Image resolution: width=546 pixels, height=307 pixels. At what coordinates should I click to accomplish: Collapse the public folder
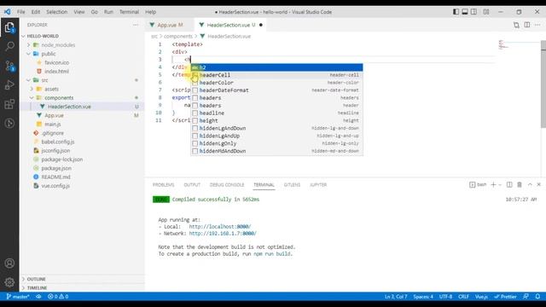click(29, 54)
